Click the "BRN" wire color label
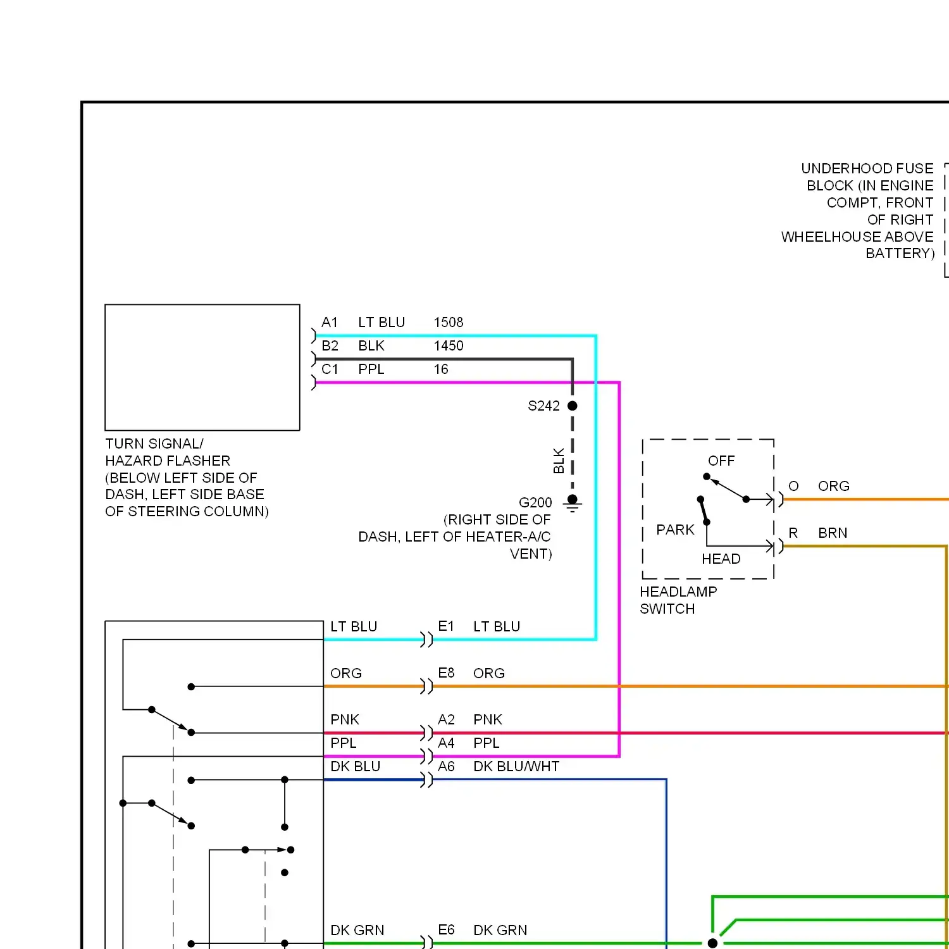This screenshot has height=949, width=949. (x=833, y=533)
